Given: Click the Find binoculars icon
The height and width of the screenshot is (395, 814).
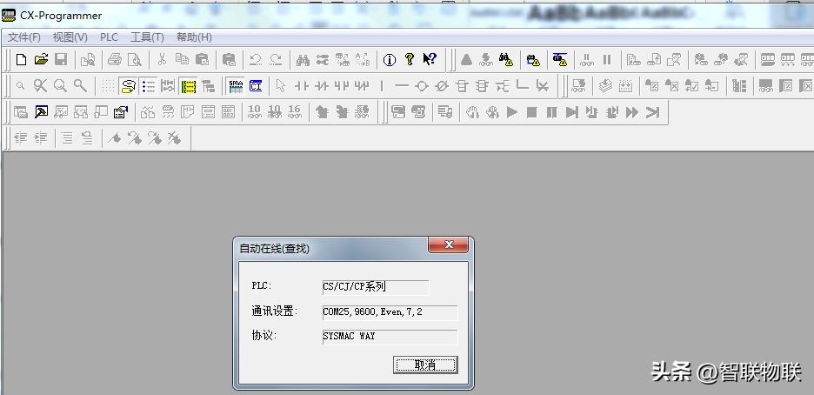Looking at the screenshot, I should click(303, 60).
